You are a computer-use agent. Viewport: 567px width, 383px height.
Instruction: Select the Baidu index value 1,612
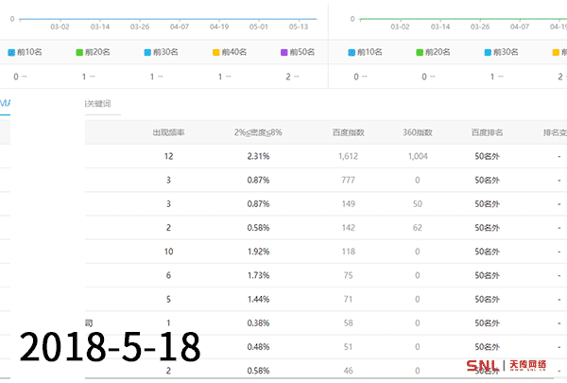[x=348, y=156]
